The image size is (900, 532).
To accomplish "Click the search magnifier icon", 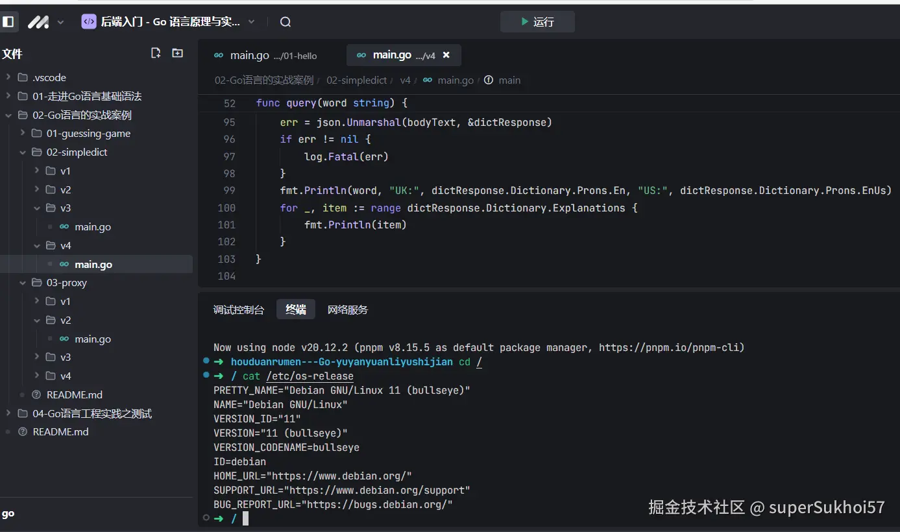I will tap(285, 22).
